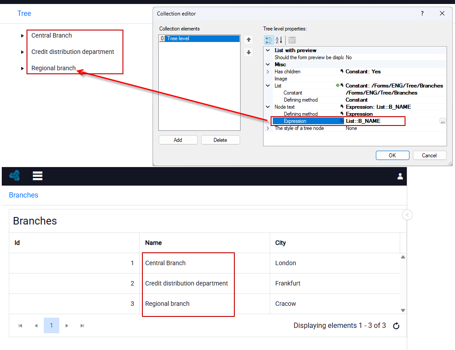Viewport: 455px width, 350px height.
Task: Go to first page of Branches
Action: click(20, 326)
